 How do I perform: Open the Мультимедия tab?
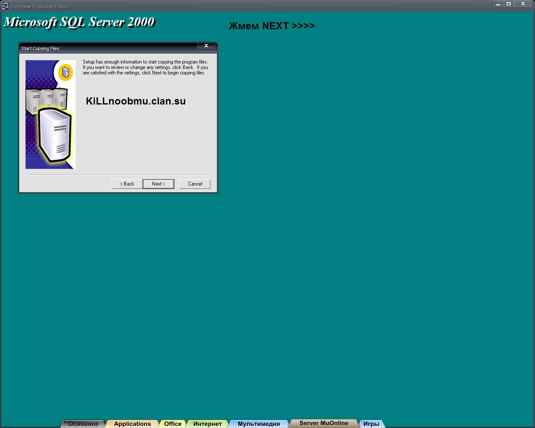[x=259, y=424]
